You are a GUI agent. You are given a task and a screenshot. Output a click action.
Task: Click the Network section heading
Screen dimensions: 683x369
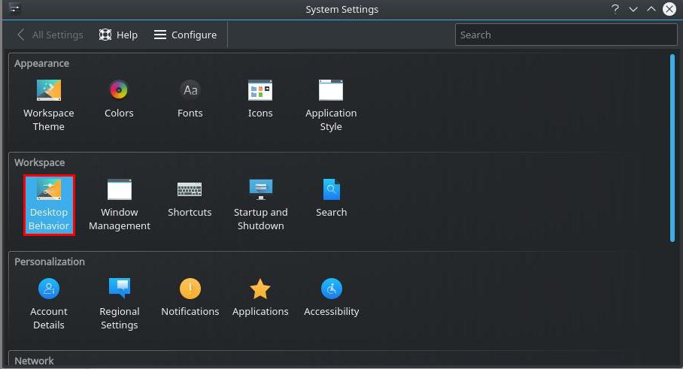[35, 361]
